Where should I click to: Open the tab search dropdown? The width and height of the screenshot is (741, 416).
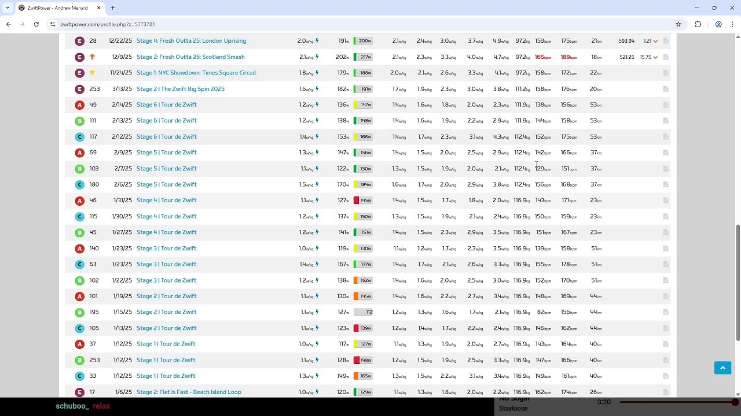coord(8,8)
